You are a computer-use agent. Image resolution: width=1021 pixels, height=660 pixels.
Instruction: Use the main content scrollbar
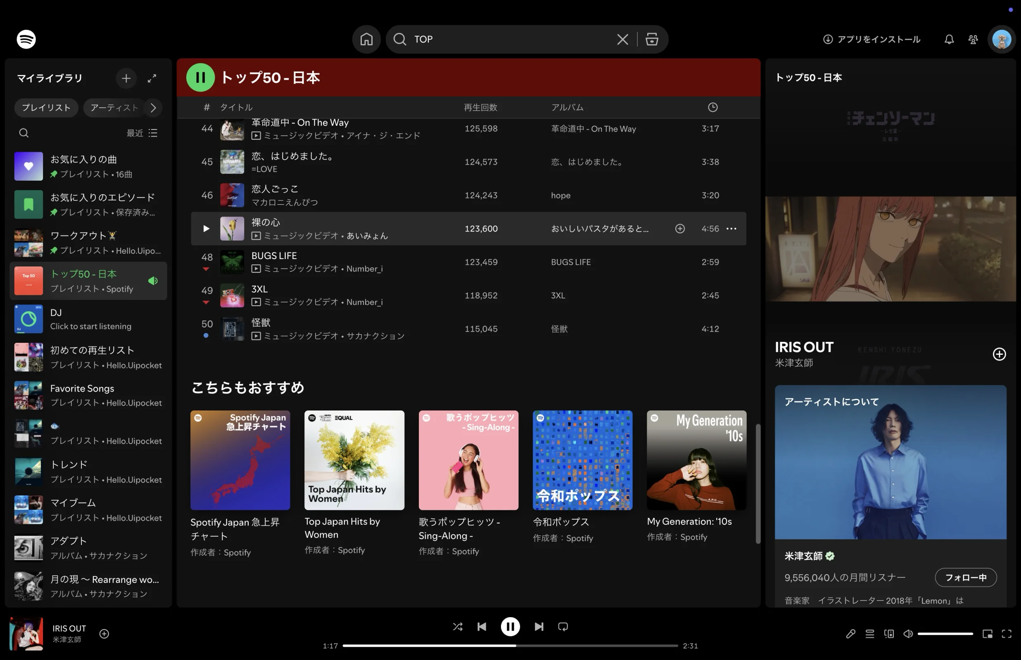click(757, 483)
